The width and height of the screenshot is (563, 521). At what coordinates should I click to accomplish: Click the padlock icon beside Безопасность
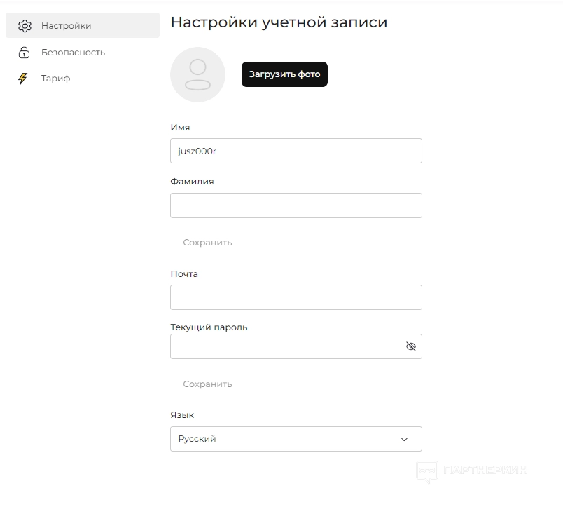(x=25, y=53)
